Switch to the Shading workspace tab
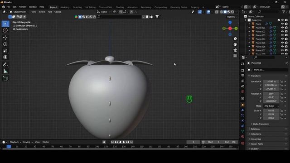Viewport: 290px width, 163px height. 120,7
